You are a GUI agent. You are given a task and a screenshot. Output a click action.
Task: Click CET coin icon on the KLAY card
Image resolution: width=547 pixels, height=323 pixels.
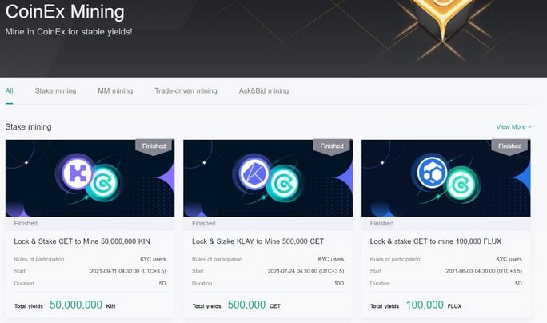click(x=281, y=183)
